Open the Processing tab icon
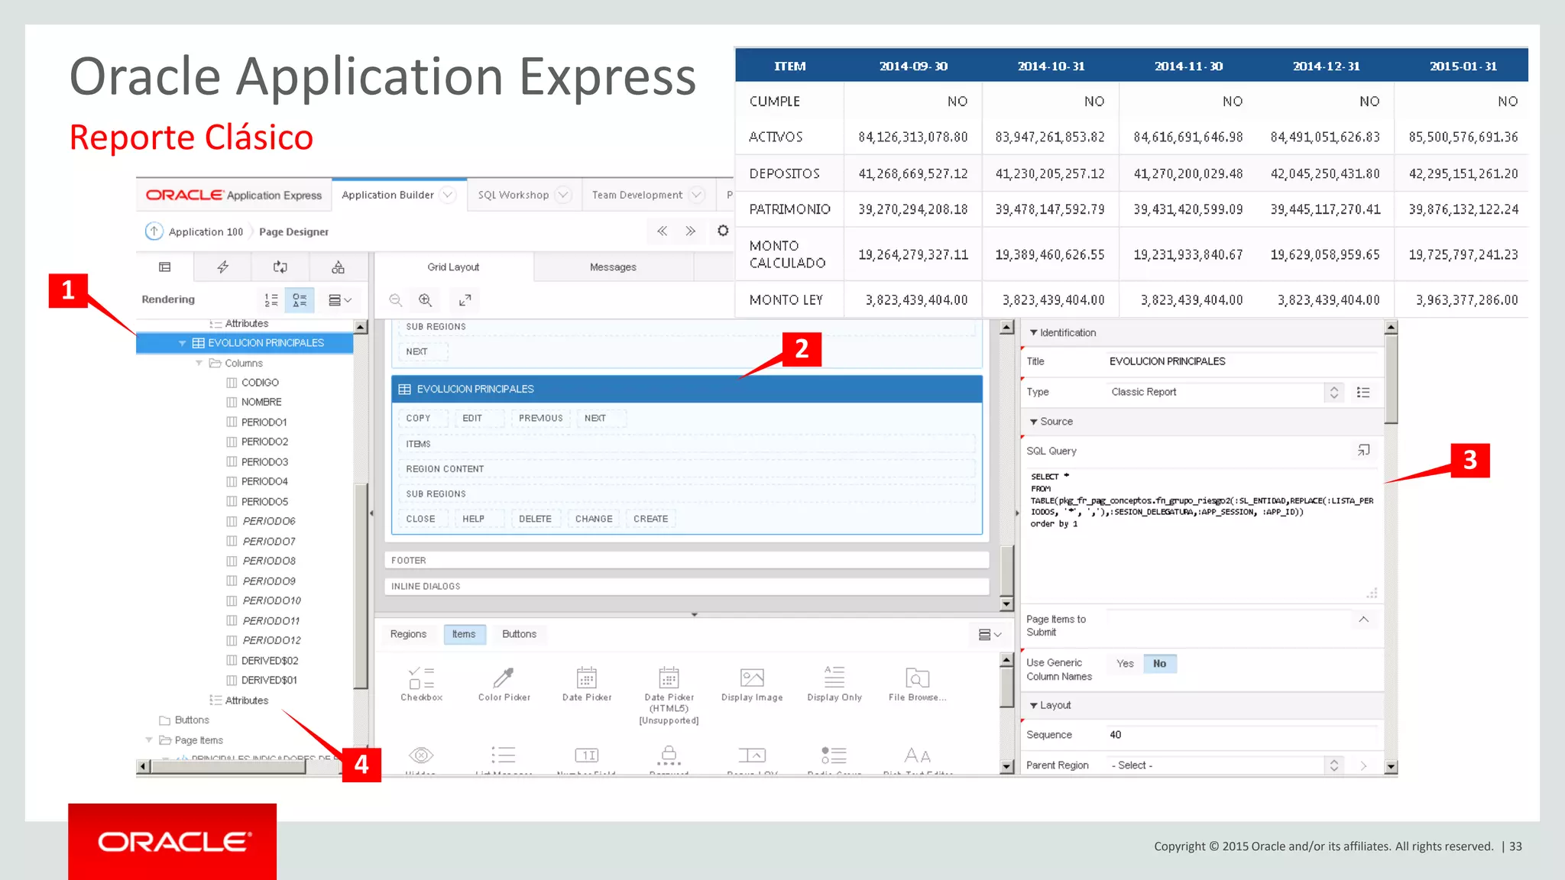Viewport: 1565px width, 880px height. pyautogui.click(x=280, y=267)
